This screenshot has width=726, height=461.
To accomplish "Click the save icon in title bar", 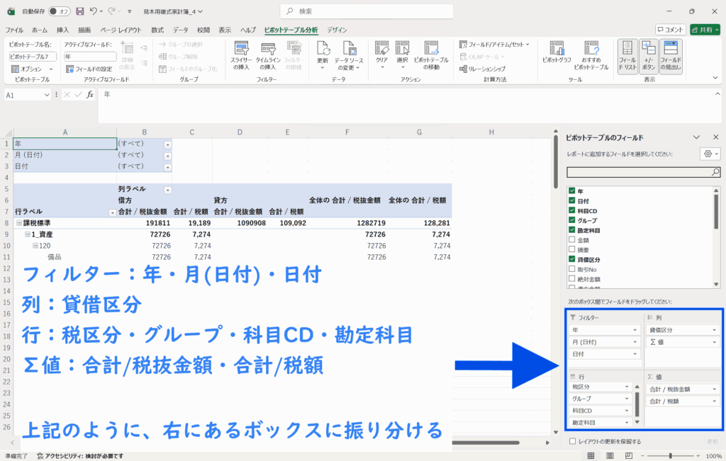I will 79,11.
